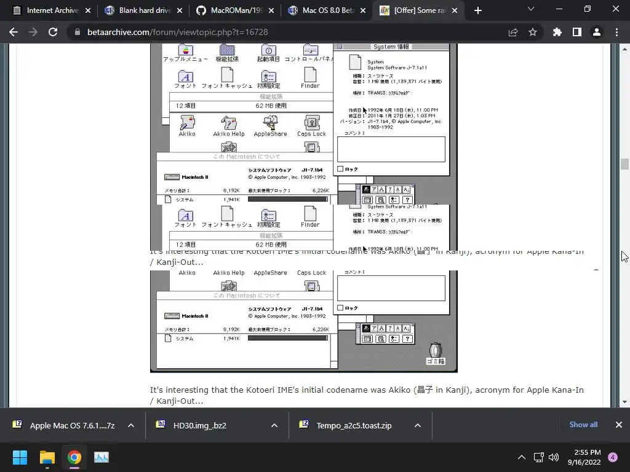Click the 'It's interesting that the Kotoeri' paragraph
630x472 pixels.
tap(367, 395)
